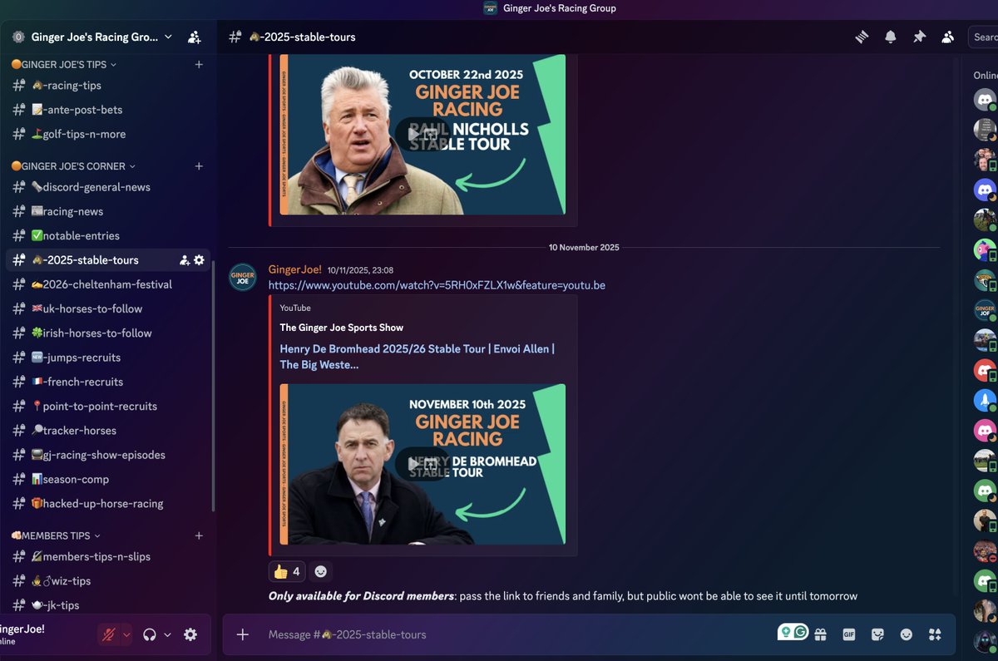This screenshot has height=661, width=998.
Task: Open gj-racing-show-episodes channel
Action: click(x=108, y=455)
